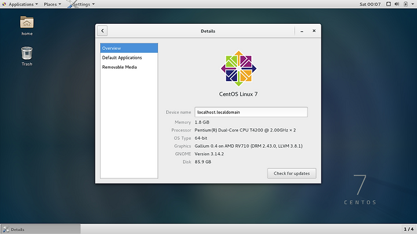The width and height of the screenshot is (417, 234).
Task: Select Removable Media in the sidebar
Action: coord(129,67)
